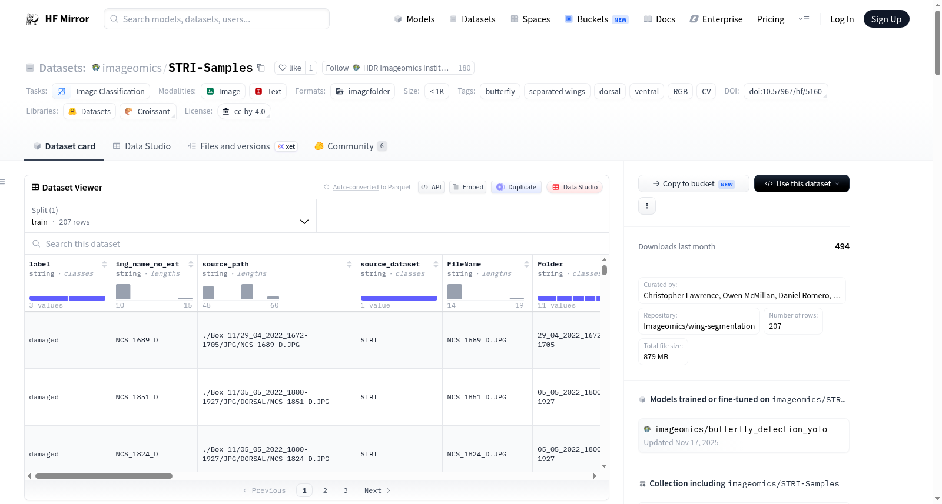Click the source_dataset histogram bar
942x504 pixels.
[x=399, y=298]
